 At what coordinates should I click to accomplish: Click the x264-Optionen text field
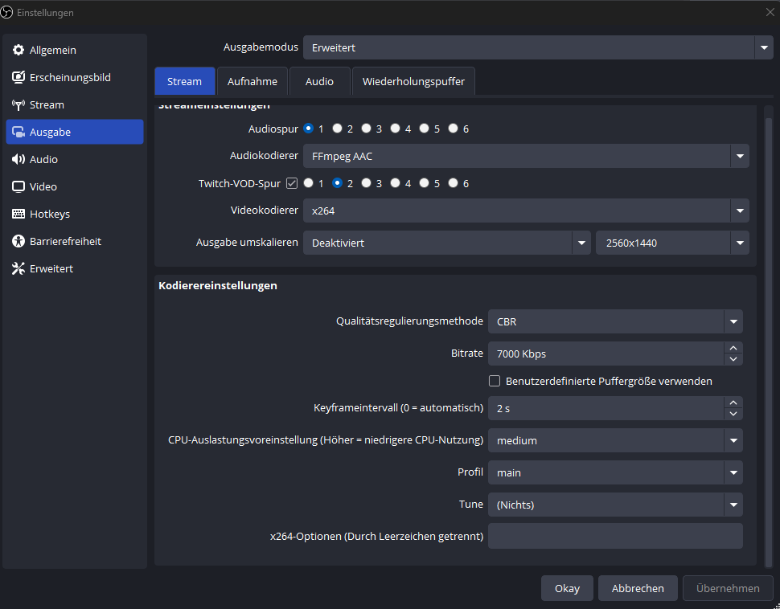tap(615, 536)
